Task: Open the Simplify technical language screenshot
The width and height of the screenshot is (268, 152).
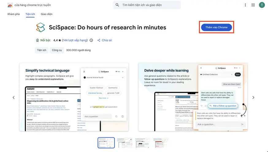Action: (x=74, y=97)
